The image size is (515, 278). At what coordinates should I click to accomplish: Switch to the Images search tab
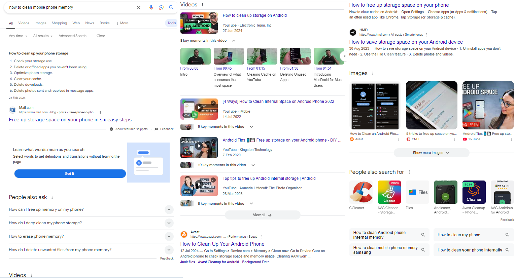click(40, 23)
